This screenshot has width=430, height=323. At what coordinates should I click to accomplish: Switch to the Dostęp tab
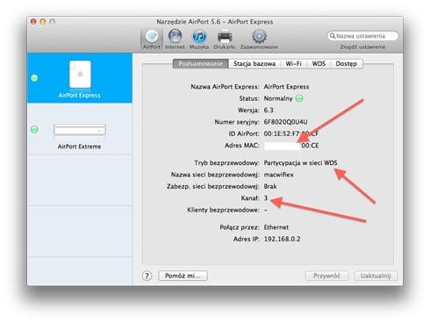(x=347, y=63)
